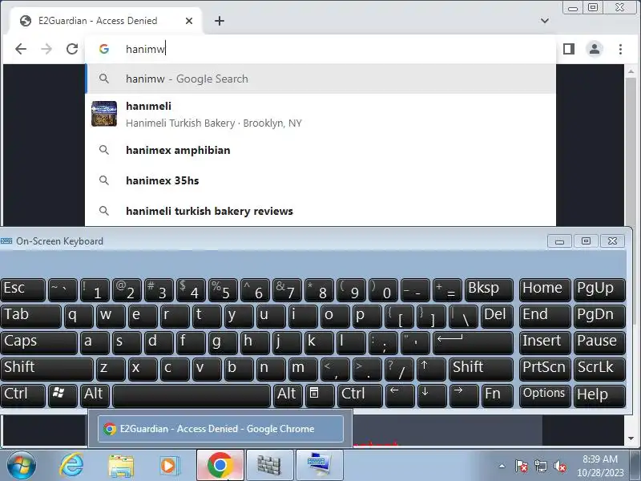Viewport: 641px width, 481px height.
Task: Open keyboard Options
Action: 545,395
